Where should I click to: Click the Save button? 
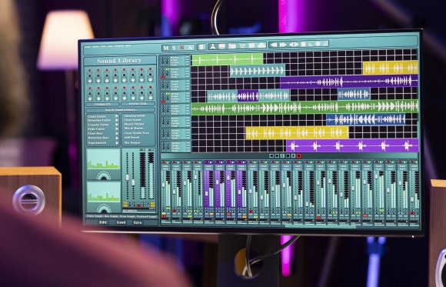138,222
